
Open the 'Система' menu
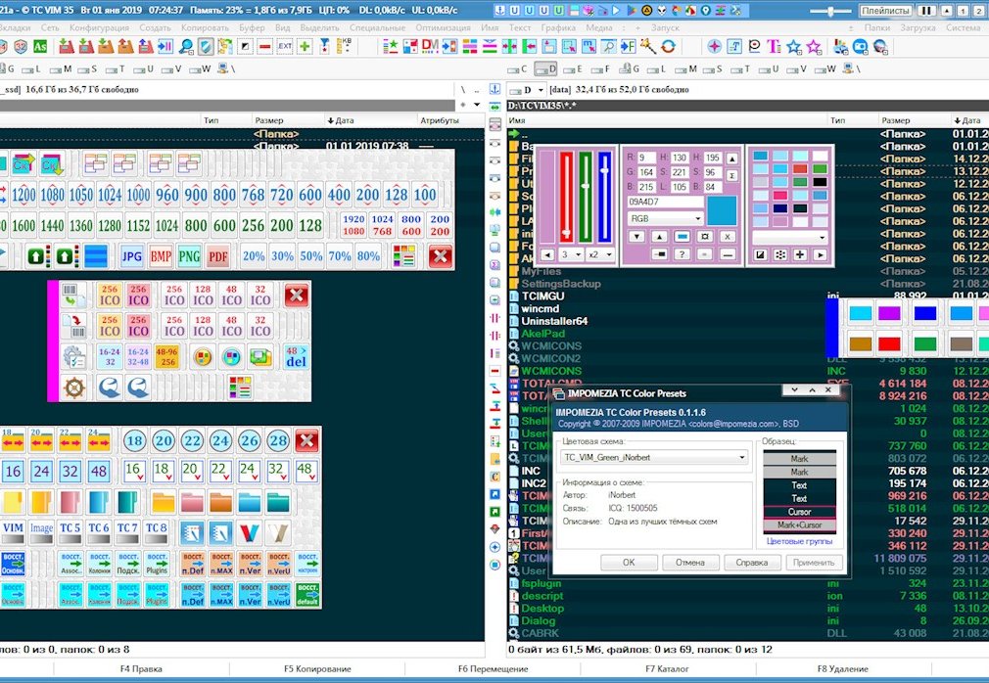(x=964, y=27)
